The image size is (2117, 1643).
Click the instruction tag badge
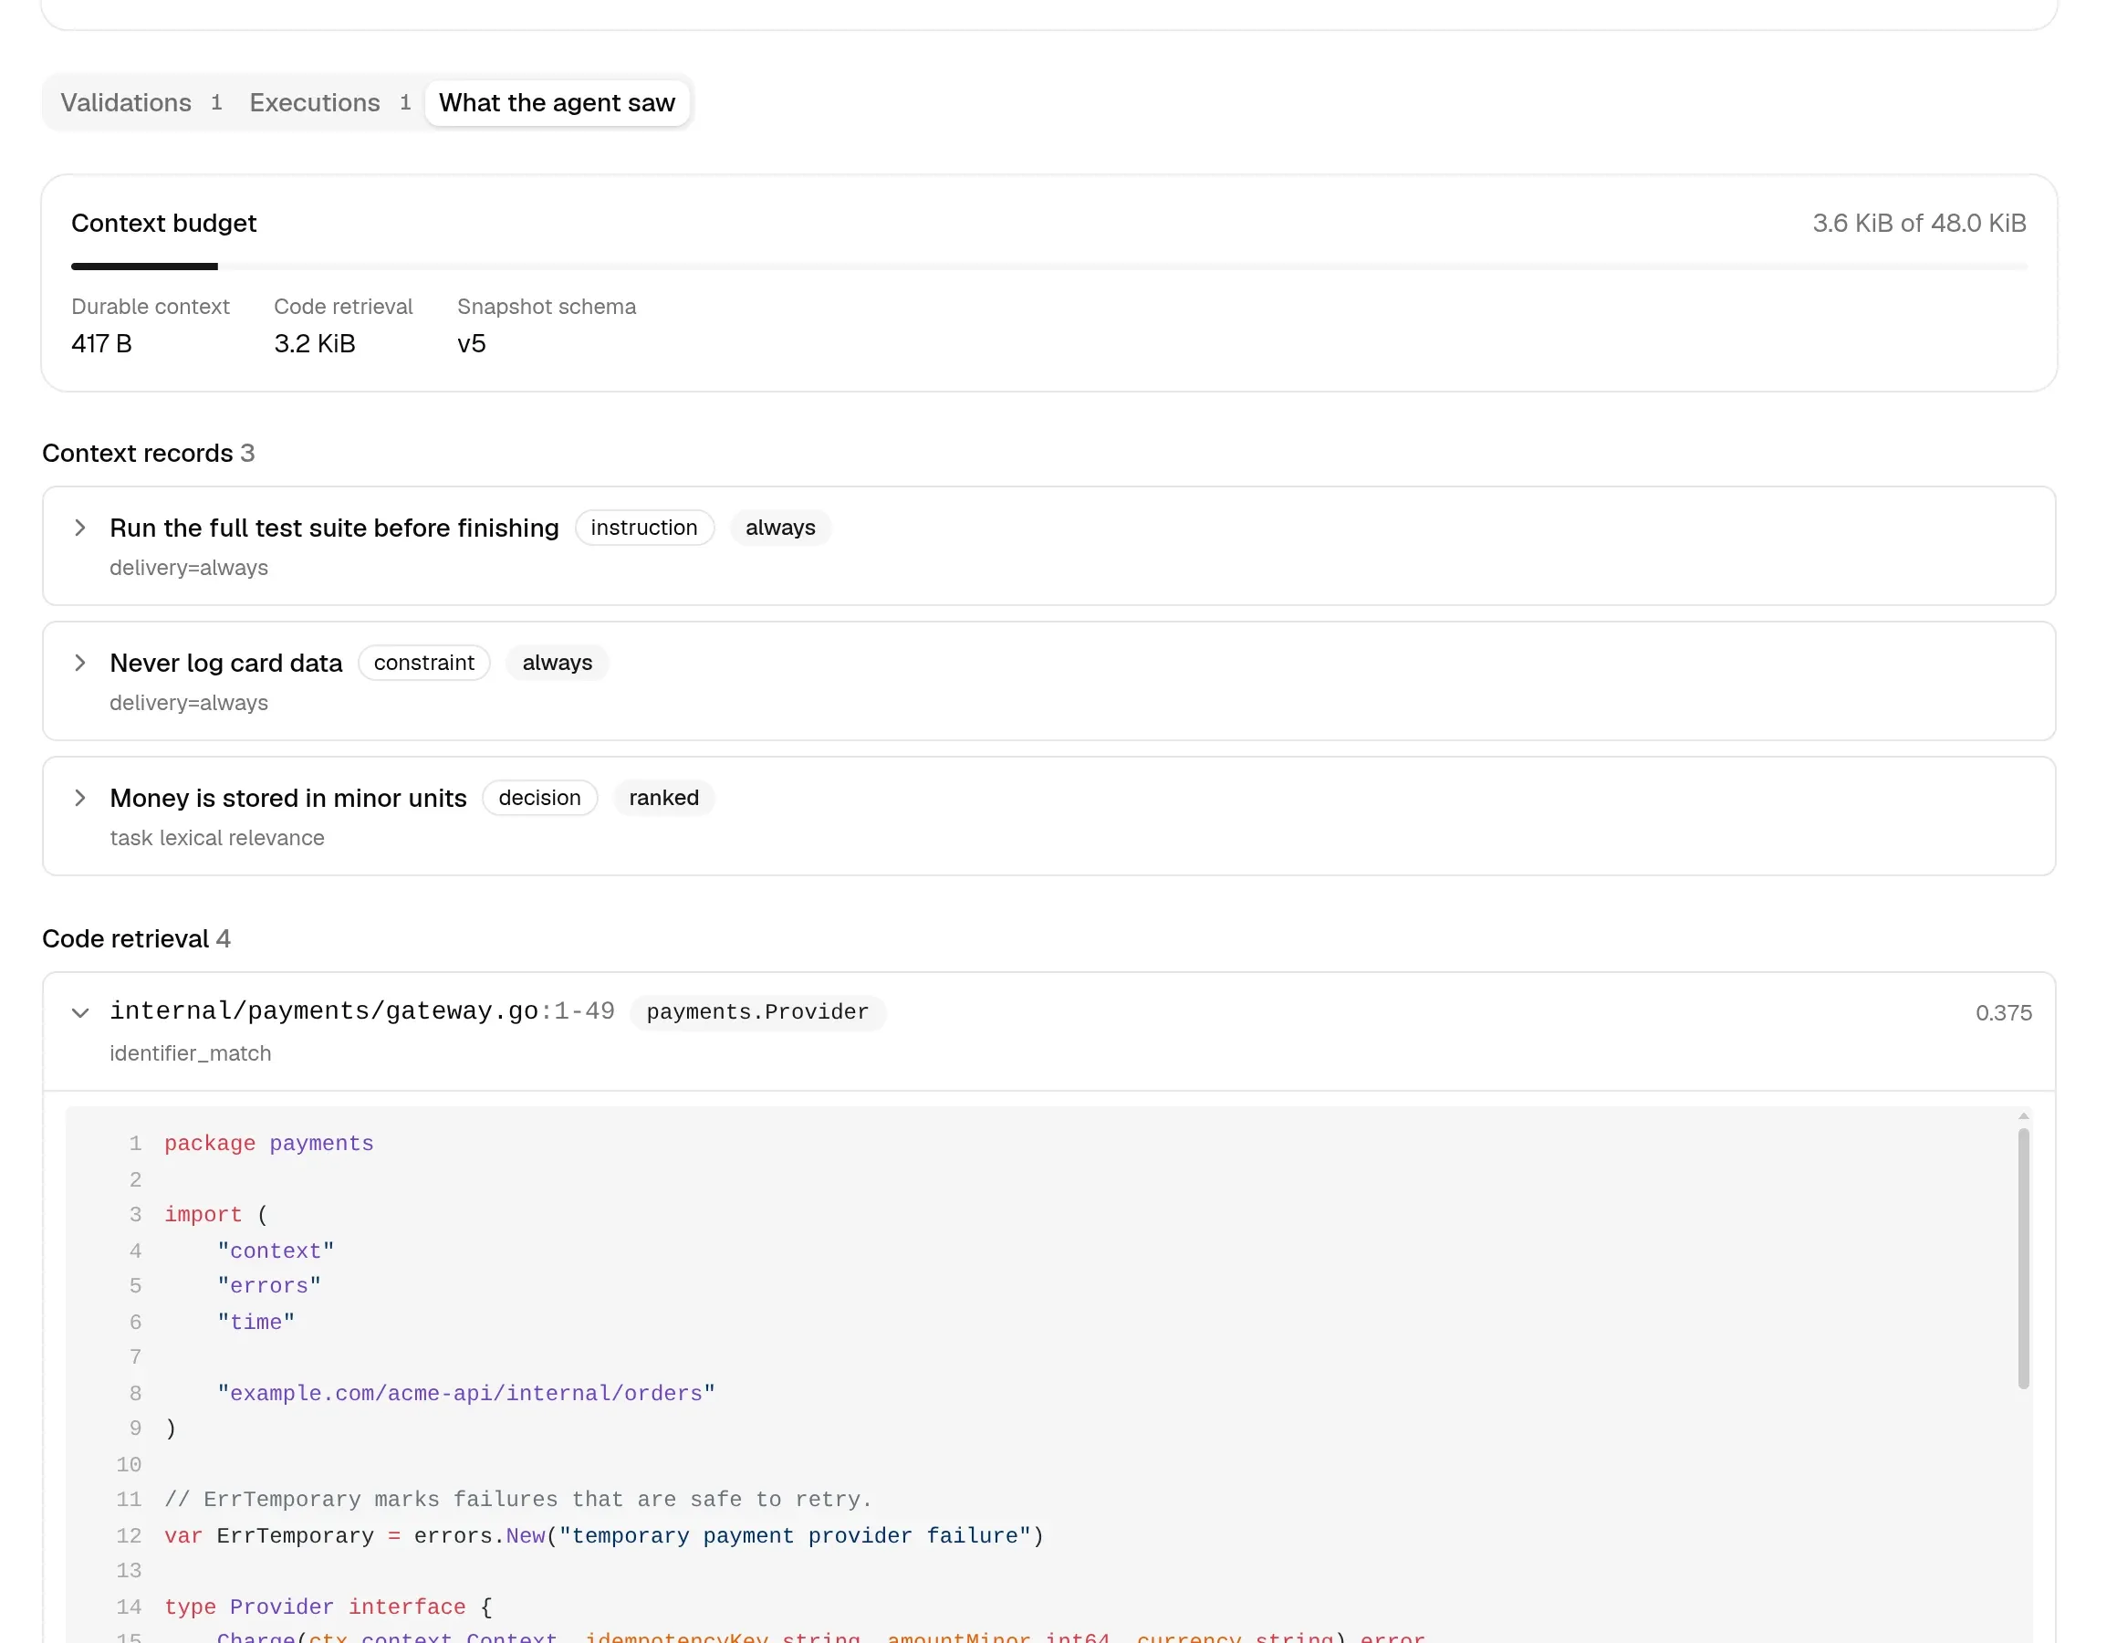click(x=643, y=528)
